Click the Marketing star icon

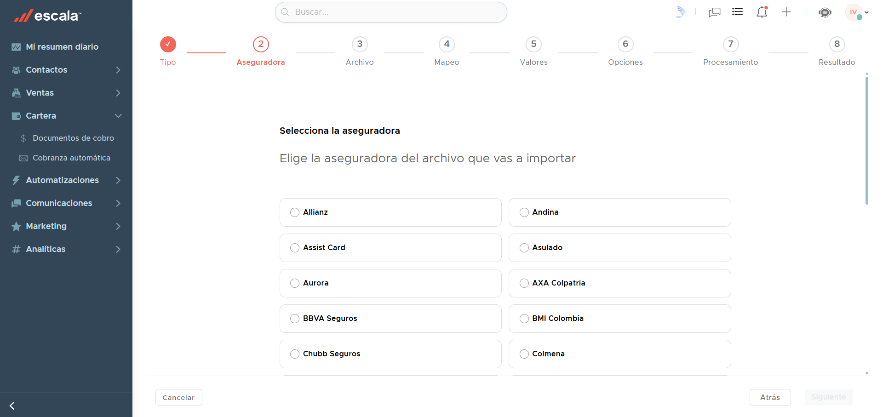click(16, 226)
